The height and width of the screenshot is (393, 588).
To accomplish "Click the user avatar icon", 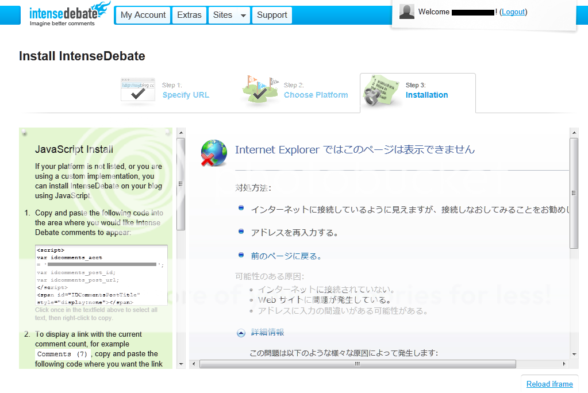I will click(x=407, y=11).
